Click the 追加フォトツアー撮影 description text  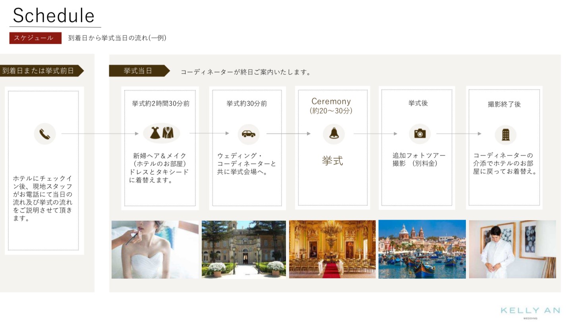point(419,159)
